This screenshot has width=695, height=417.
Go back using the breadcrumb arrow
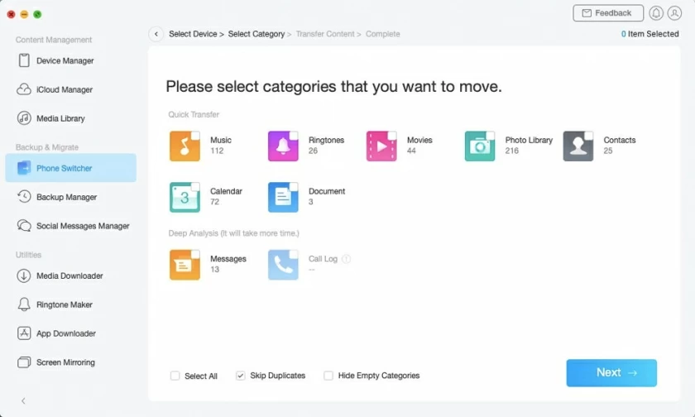coord(156,34)
